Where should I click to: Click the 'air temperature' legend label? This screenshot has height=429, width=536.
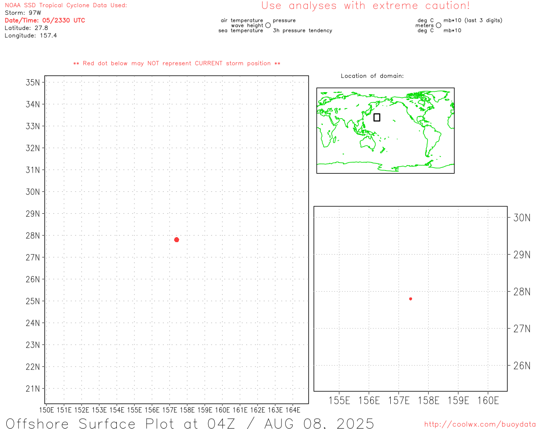242,20
